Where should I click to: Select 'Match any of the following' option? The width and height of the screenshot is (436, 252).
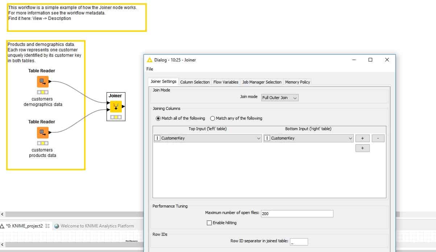click(236, 118)
